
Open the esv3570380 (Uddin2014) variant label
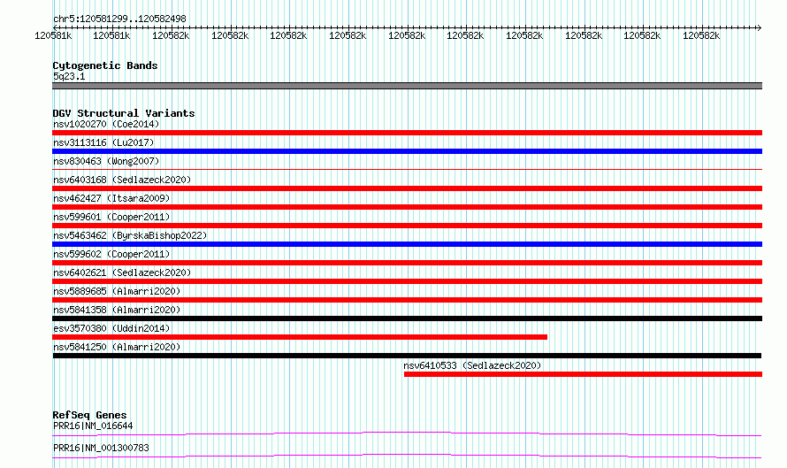coord(111,328)
